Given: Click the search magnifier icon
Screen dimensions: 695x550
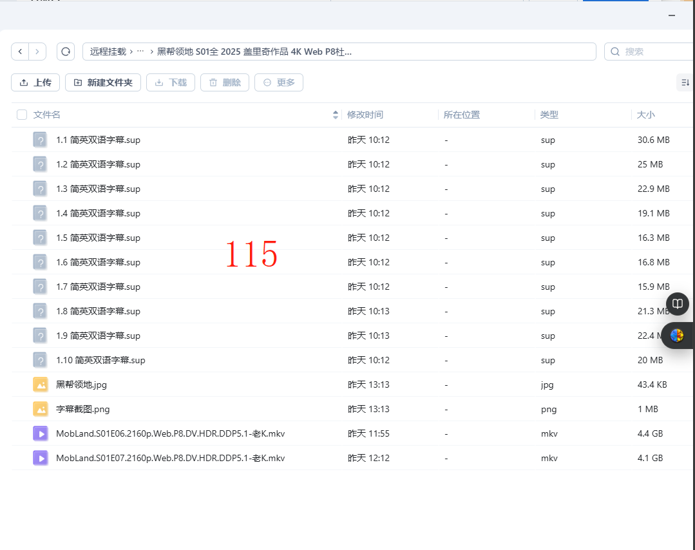Looking at the screenshot, I should pyautogui.click(x=615, y=52).
